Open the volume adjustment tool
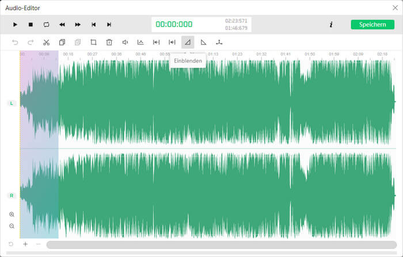This screenshot has height=257, width=403. [x=125, y=42]
